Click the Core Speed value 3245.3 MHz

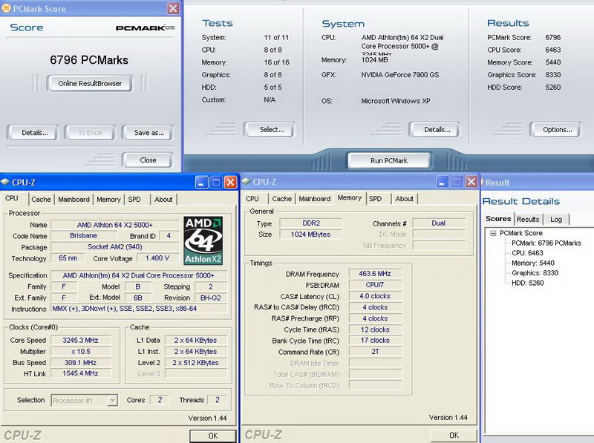[x=81, y=341]
